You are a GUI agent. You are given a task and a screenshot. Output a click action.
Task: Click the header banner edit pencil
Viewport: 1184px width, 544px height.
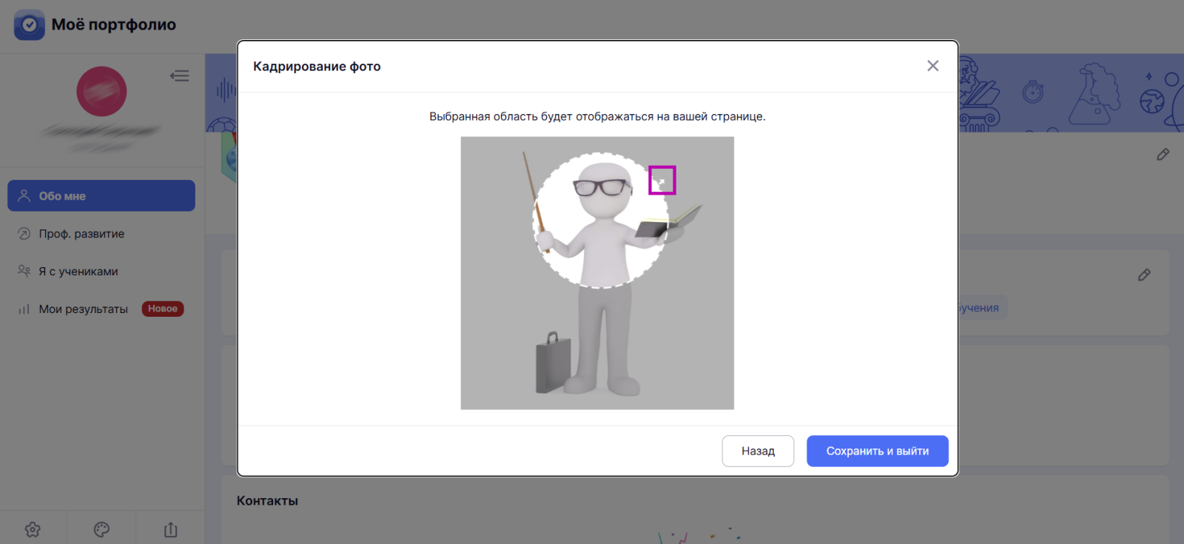(1163, 154)
